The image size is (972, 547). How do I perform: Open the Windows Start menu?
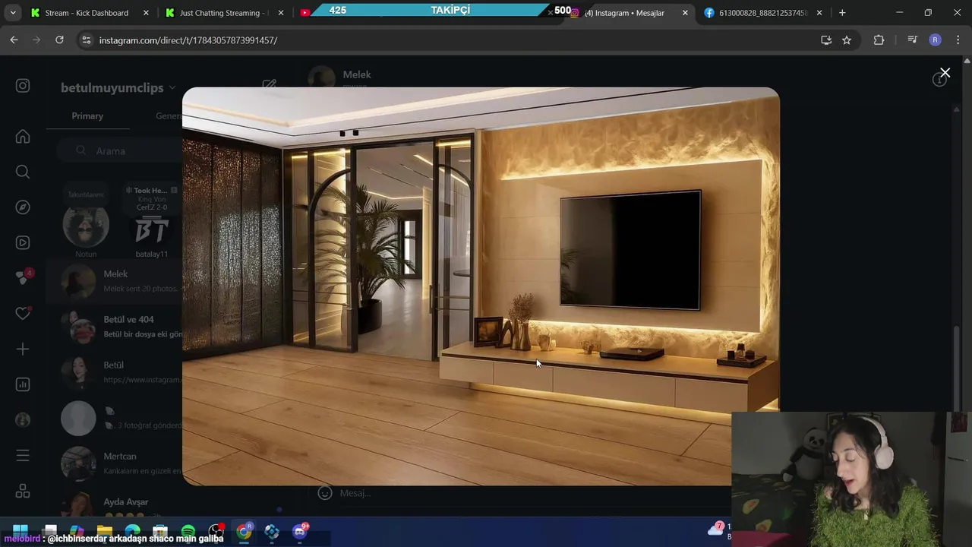[x=21, y=531]
